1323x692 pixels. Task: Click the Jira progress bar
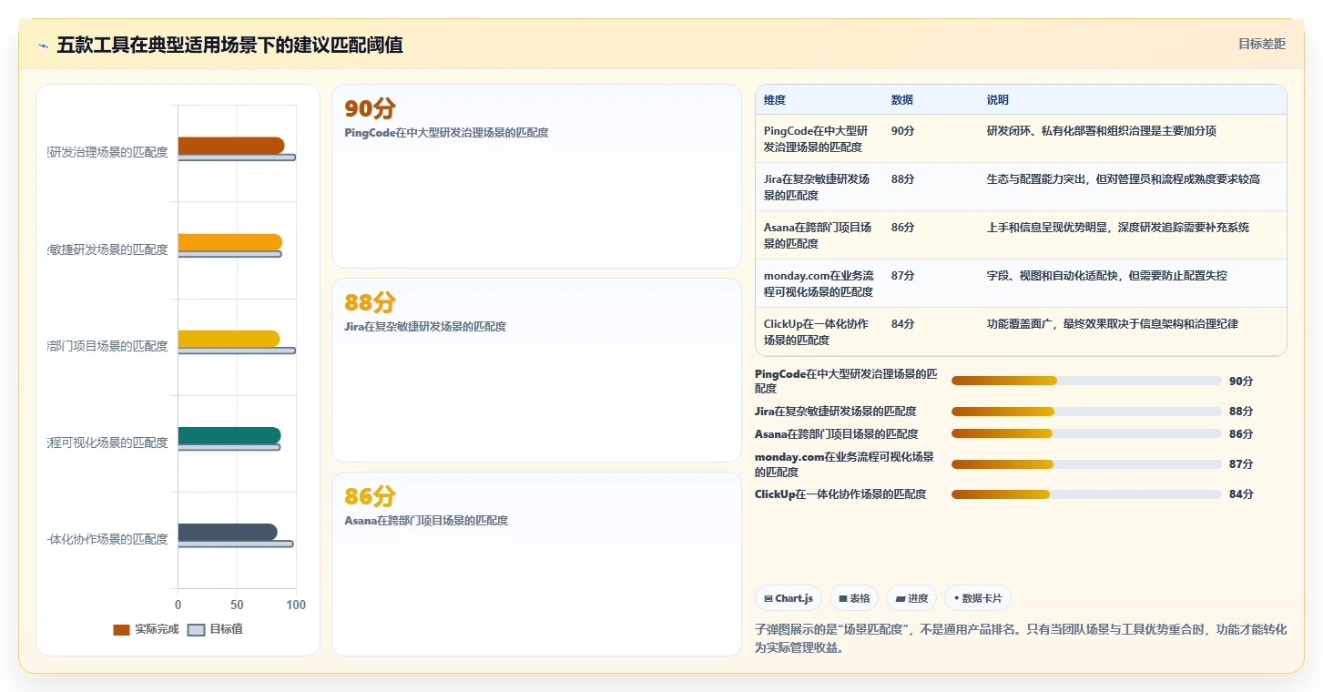click(x=1086, y=412)
